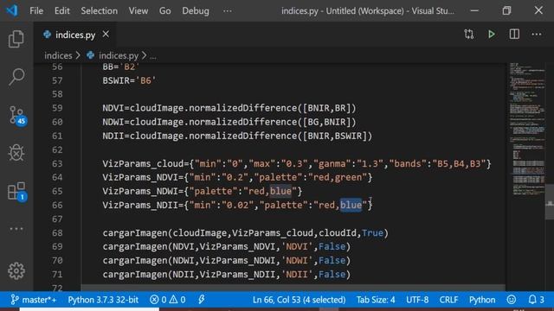Image resolution: width=554 pixels, height=311 pixels.
Task: Select Python 3.7.3 32-bit interpreter
Action: [x=103, y=300]
